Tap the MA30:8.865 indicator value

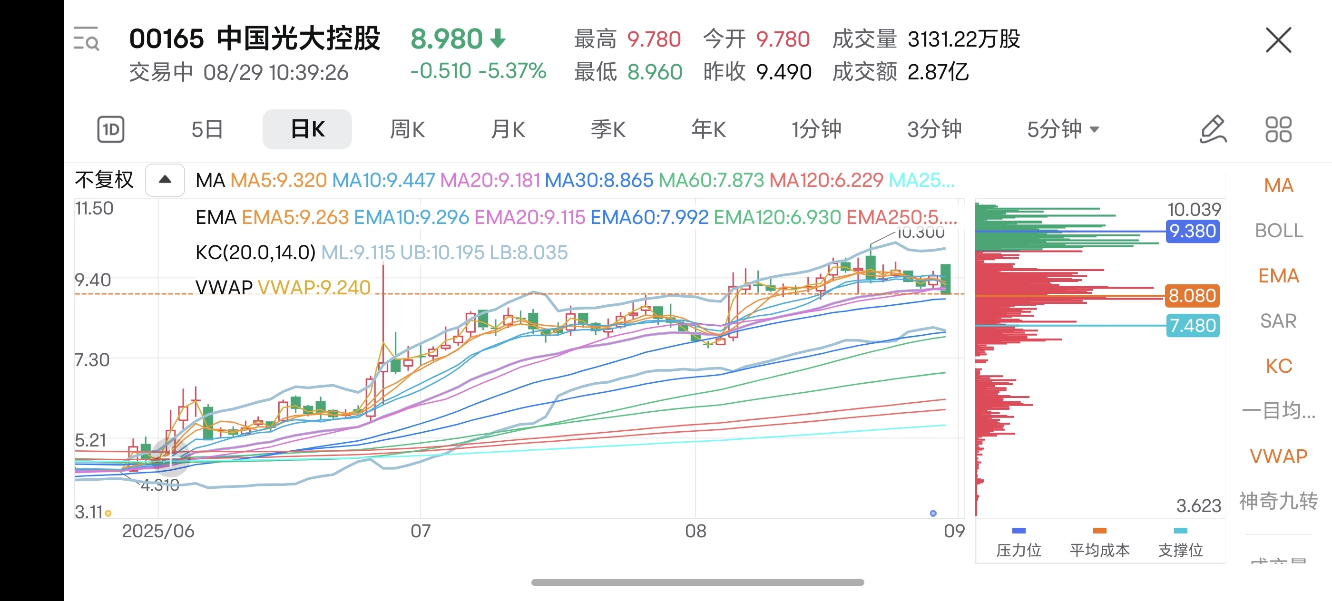coord(599,180)
